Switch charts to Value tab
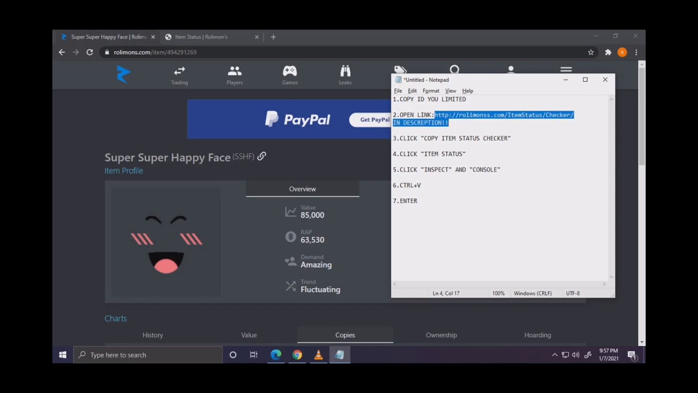This screenshot has height=393, width=698. pyautogui.click(x=249, y=335)
